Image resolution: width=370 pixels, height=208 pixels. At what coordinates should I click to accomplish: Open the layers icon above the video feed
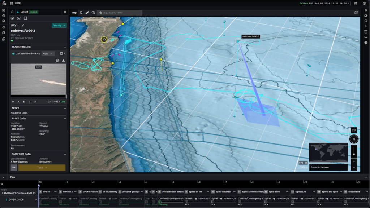[57, 61]
